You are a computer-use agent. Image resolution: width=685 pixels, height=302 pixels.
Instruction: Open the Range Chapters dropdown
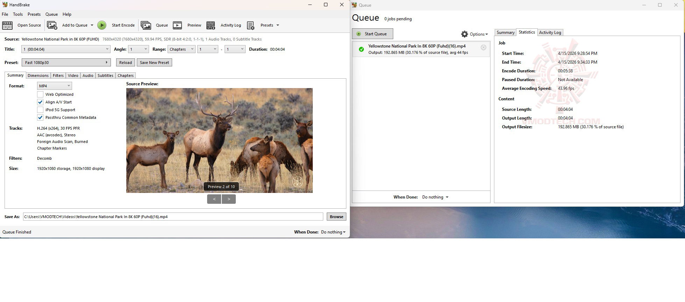[181, 49]
